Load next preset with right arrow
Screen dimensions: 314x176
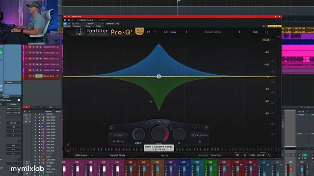[240, 32]
